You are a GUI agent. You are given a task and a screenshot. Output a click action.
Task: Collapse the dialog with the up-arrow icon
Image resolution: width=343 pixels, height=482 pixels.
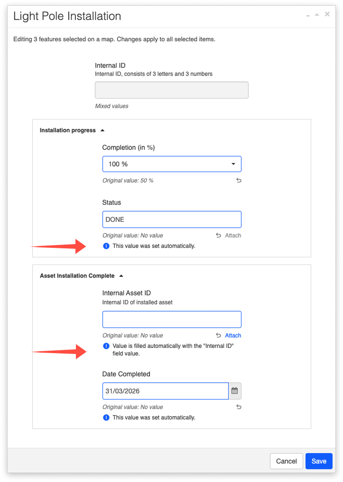point(317,15)
